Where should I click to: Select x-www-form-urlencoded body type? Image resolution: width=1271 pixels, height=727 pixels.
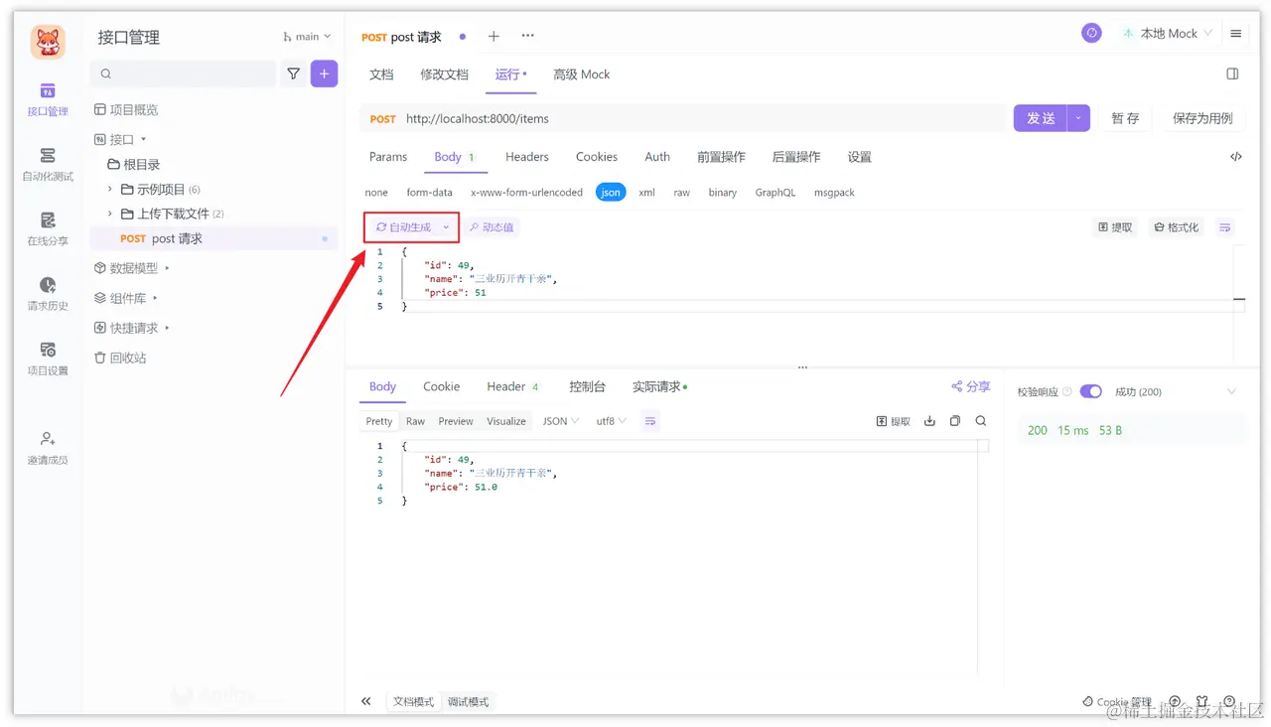click(526, 193)
